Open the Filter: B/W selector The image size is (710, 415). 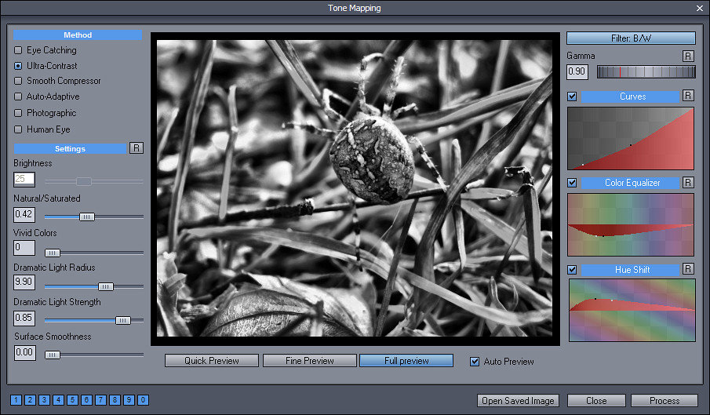tap(631, 38)
